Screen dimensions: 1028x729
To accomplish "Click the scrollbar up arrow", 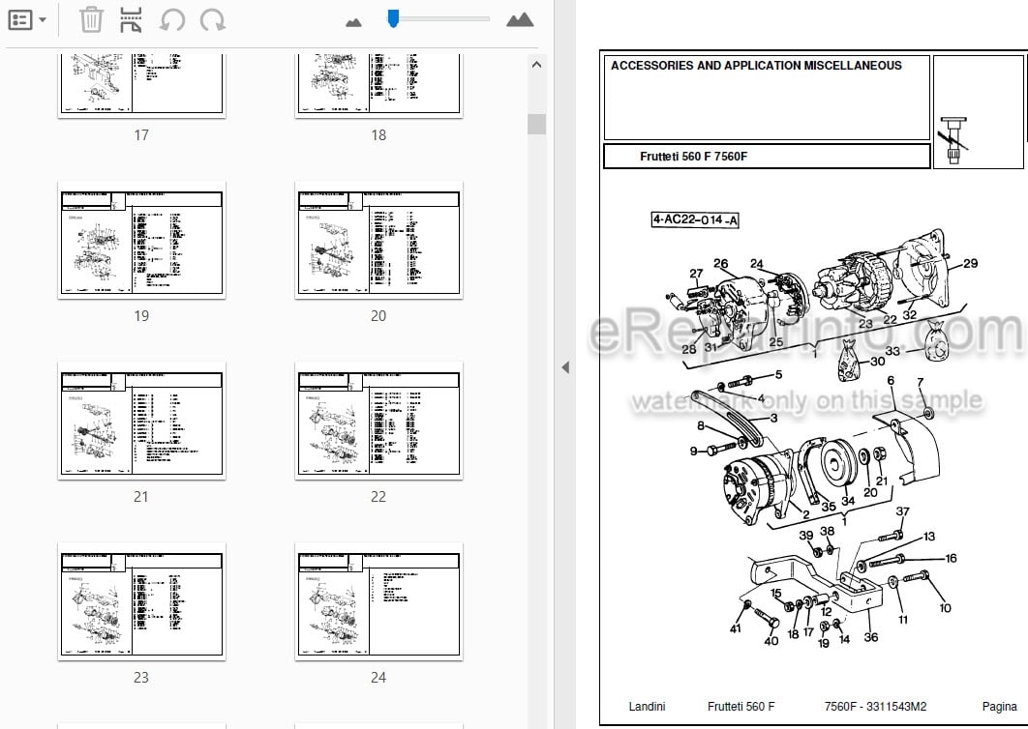I will tap(536, 64).
